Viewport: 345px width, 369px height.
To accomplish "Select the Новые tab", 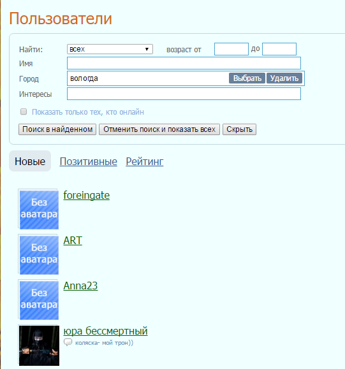I will [x=30, y=161].
